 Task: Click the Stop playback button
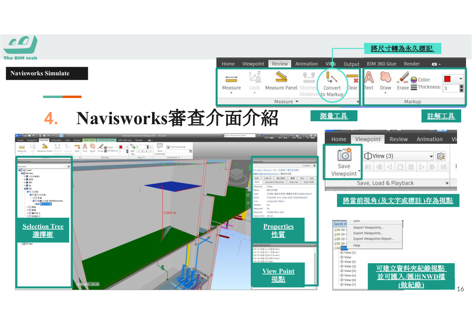[x=400, y=167]
